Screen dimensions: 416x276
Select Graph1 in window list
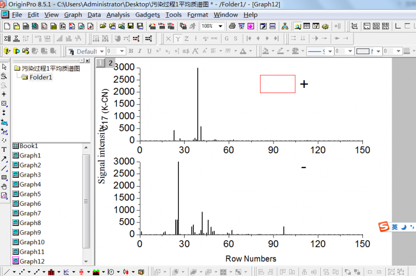click(x=30, y=155)
